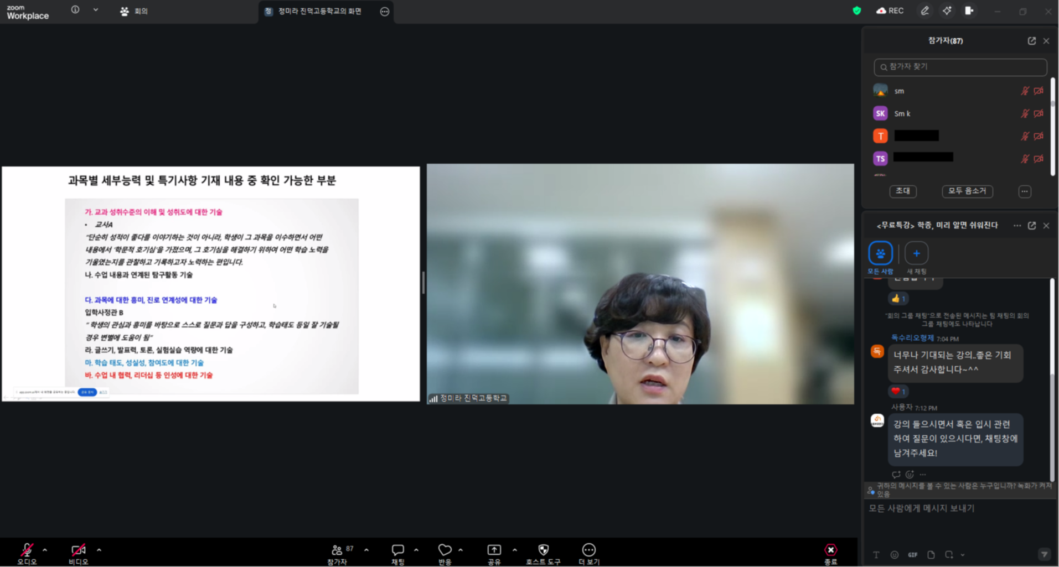Open 호스트 도구 host tools shield icon
1059x567 pixels.
543,550
